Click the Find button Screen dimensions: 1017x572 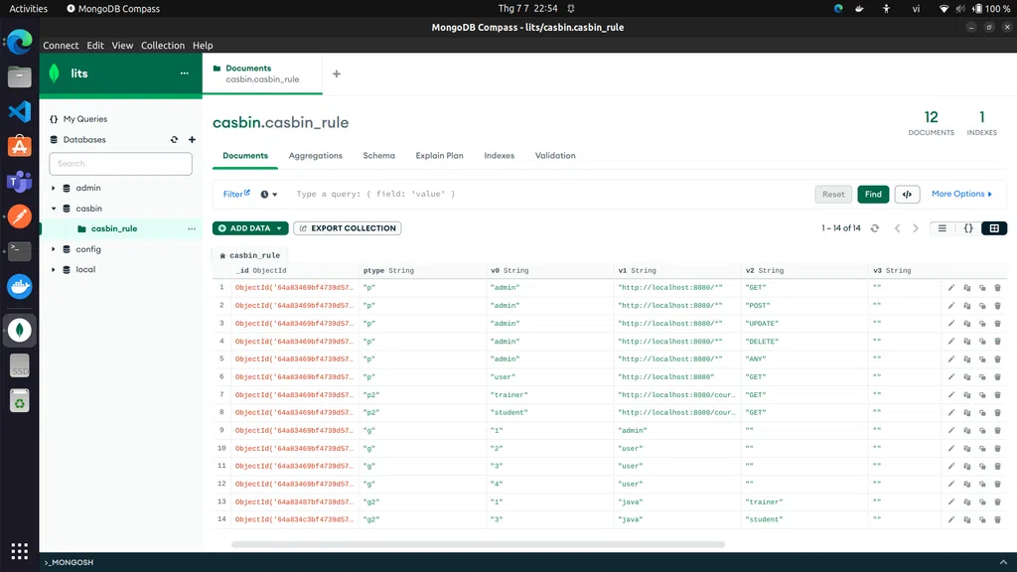[873, 194]
